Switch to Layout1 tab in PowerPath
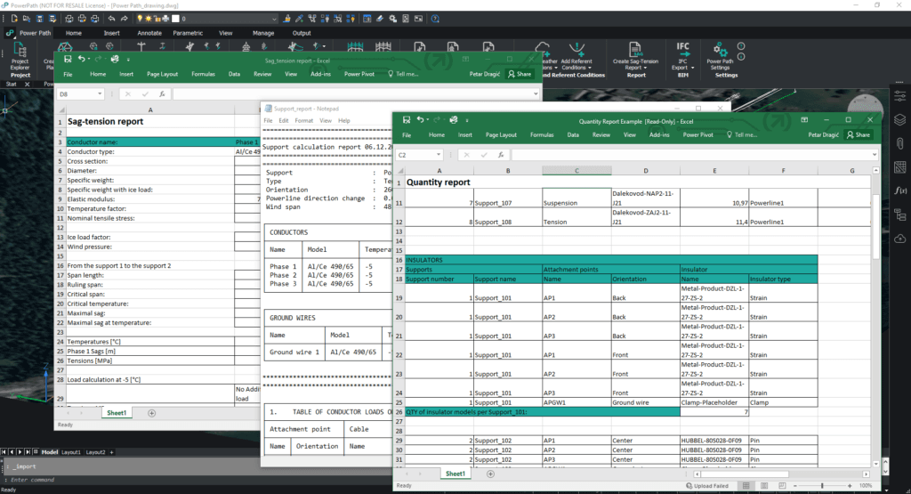 point(71,452)
